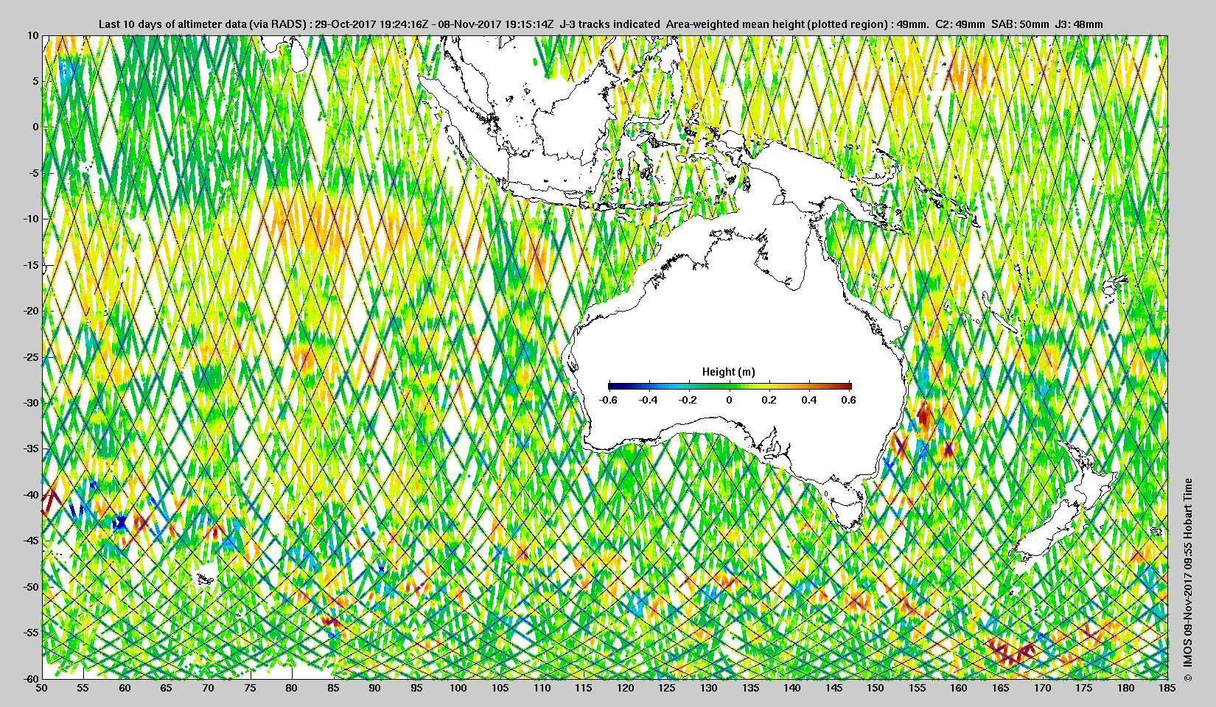Select the 0.6 colorbar tick label
The image size is (1216, 707).
click(x=849, y=400)
